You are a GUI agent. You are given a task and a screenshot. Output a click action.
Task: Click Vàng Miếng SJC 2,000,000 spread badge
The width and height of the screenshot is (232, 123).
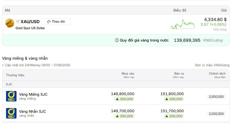pos(216,97)
